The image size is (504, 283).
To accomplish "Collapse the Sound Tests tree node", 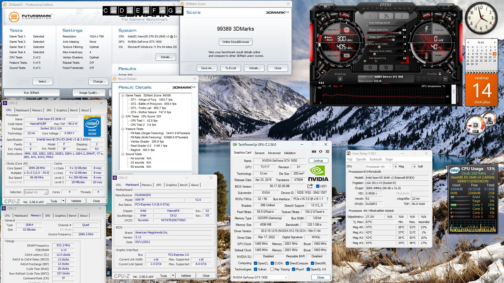I will [x=123, y=154].
